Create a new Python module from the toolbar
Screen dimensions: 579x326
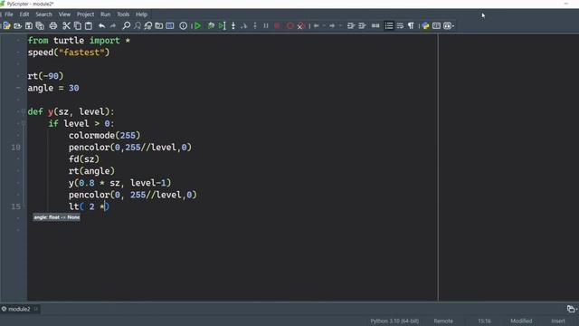[6, 26]
